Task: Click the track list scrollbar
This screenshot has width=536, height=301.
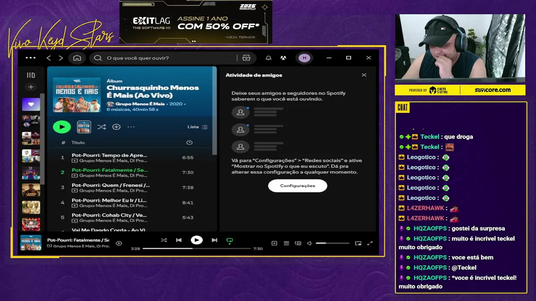Action: pyautogui.click(x=214, y=111)
